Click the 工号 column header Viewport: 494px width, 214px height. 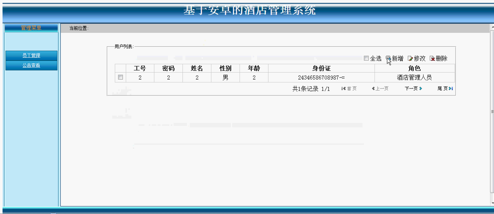pos(140,68)
